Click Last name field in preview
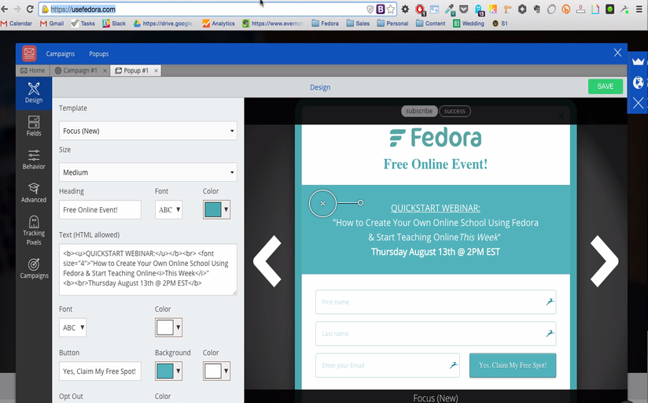648x403 pixels. [x=436, y=334]
